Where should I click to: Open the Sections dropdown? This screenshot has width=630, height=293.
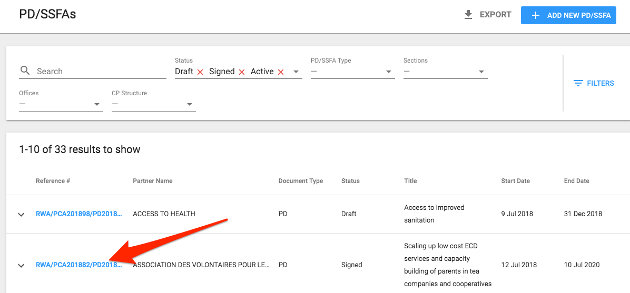tap(446, 72)
